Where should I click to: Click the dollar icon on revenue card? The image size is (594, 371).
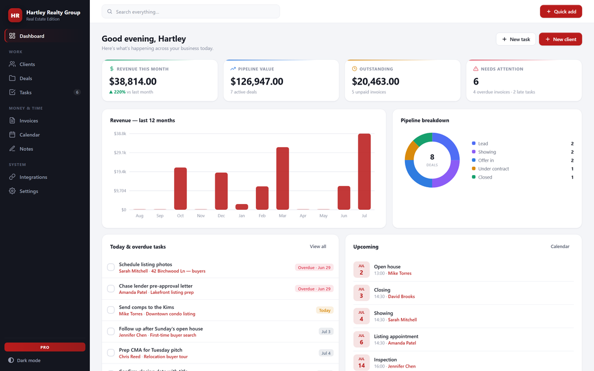click(x=111, y=68)
